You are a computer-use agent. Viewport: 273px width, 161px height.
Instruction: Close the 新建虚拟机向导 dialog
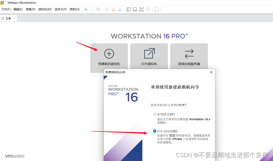211,72
